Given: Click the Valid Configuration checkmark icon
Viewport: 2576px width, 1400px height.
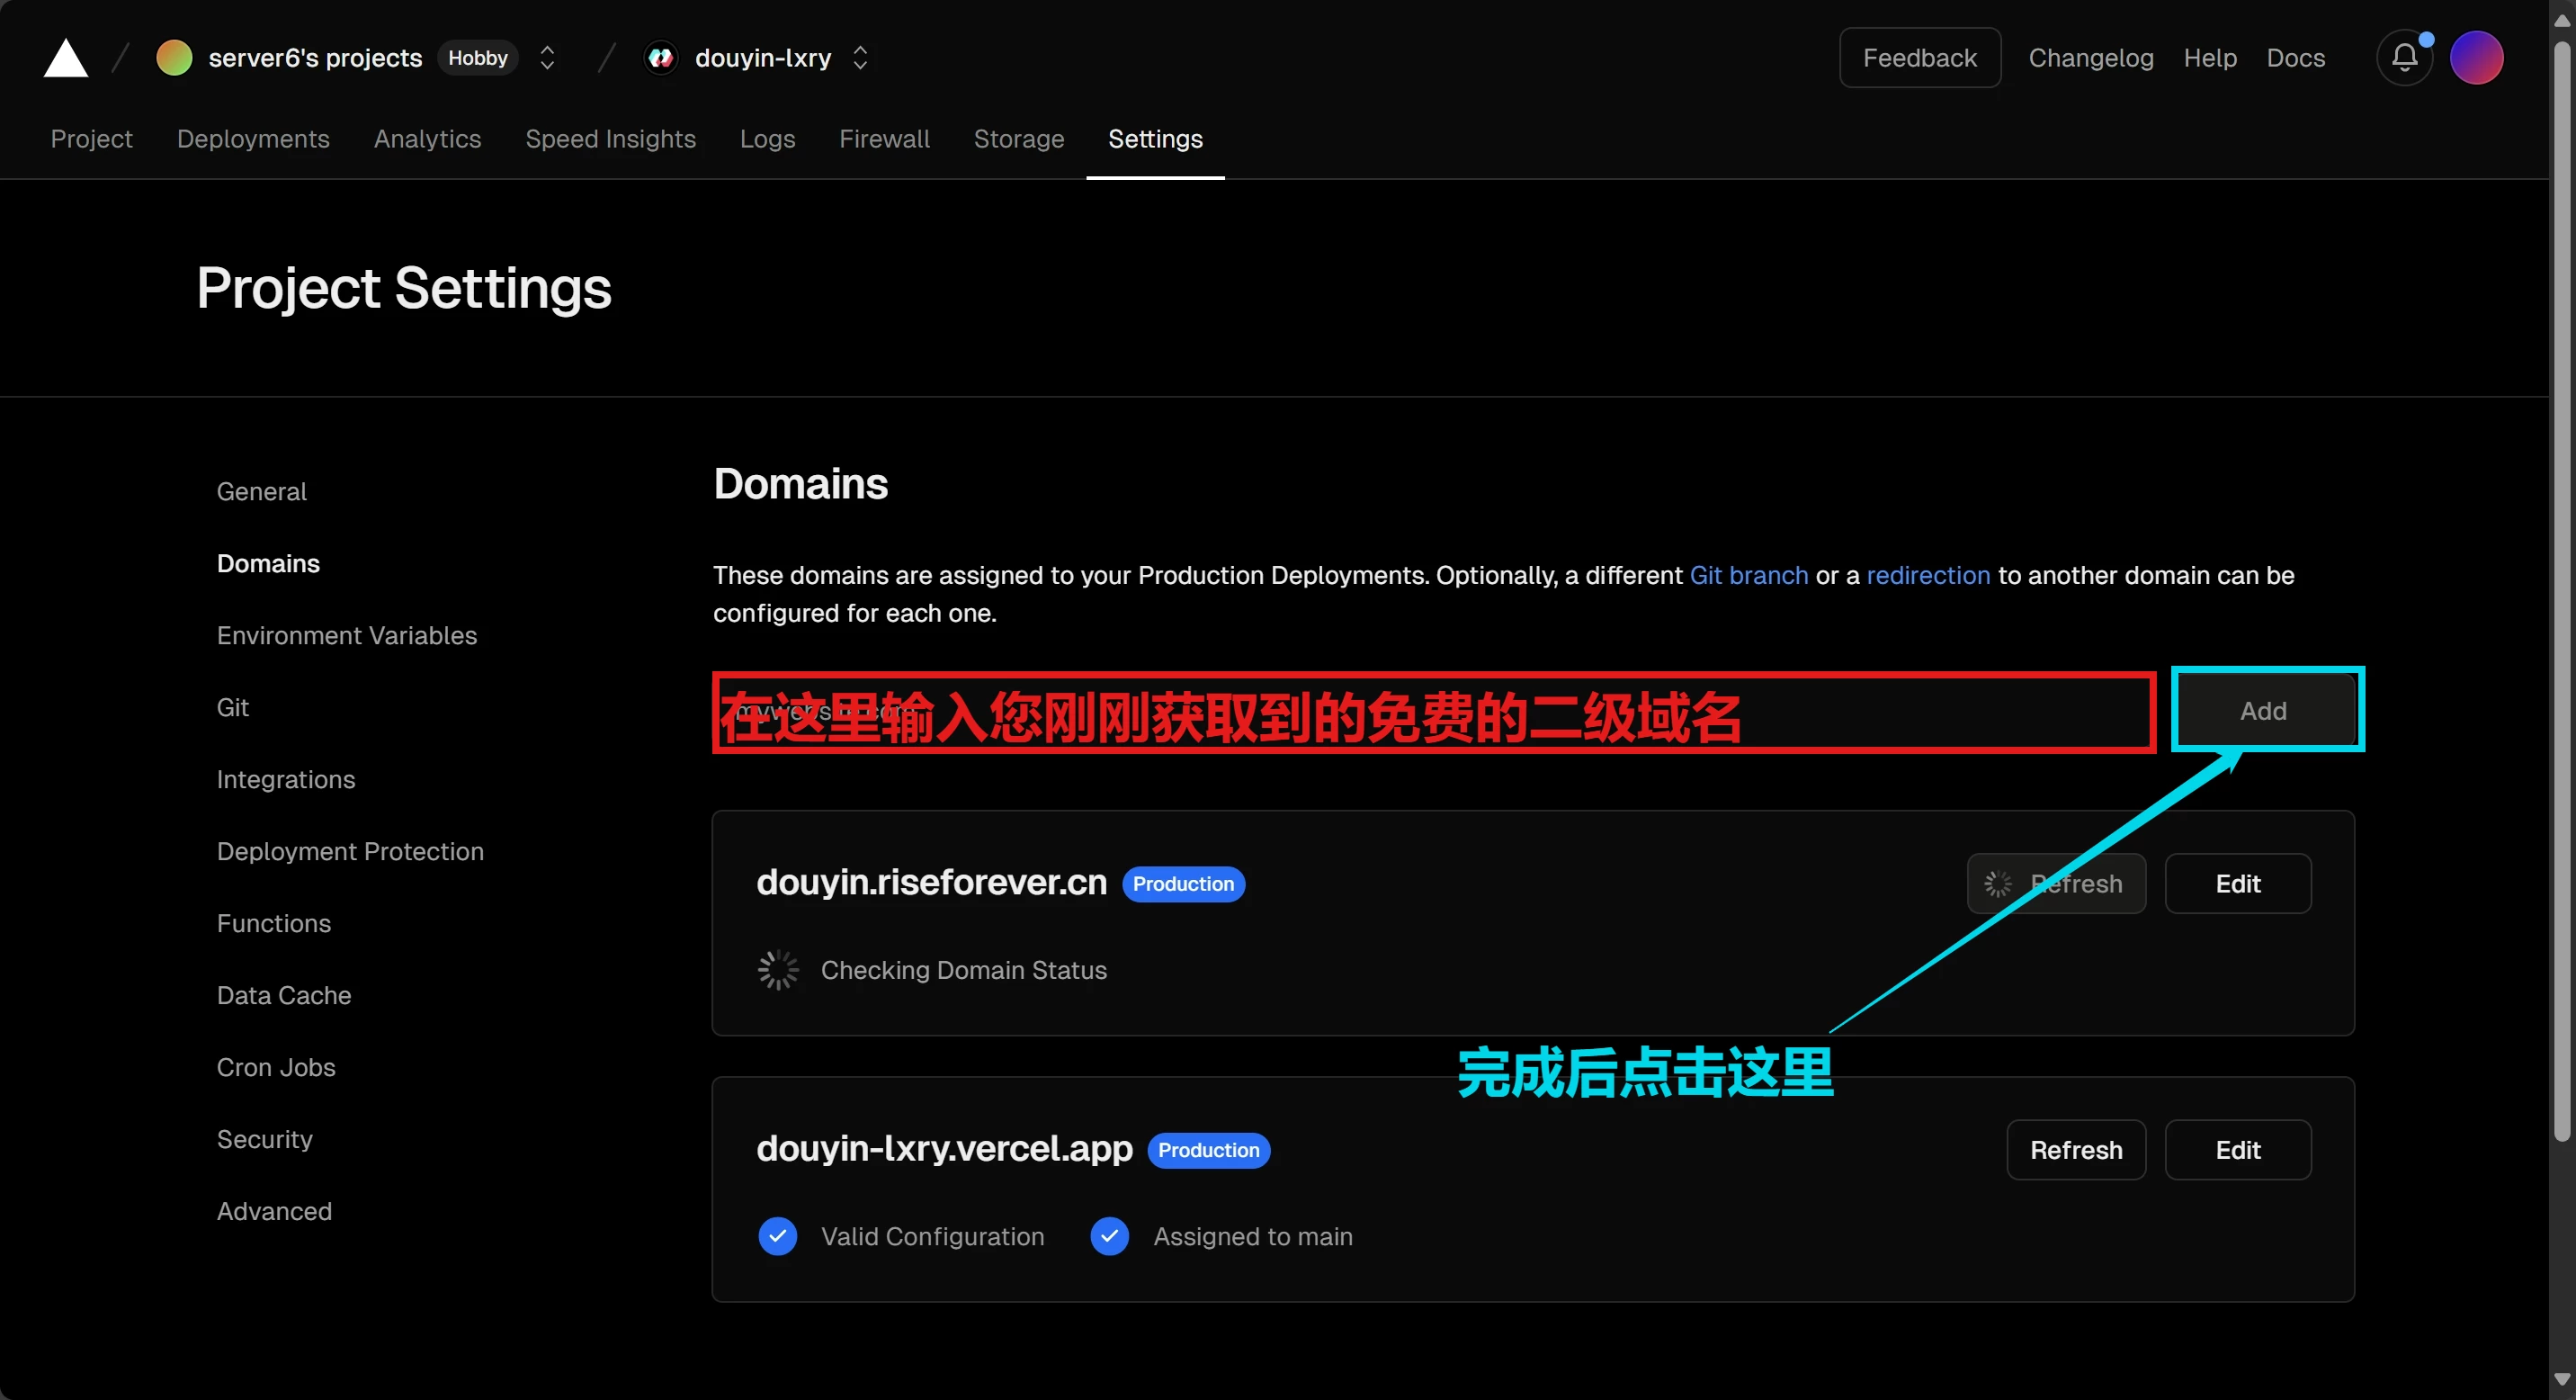Looking at the screenshot, I should pos(778,1236).
